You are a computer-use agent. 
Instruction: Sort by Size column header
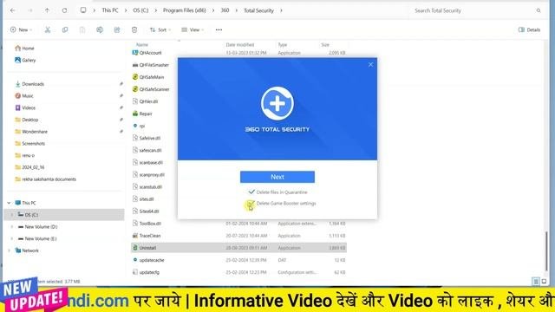pos(325,44)
